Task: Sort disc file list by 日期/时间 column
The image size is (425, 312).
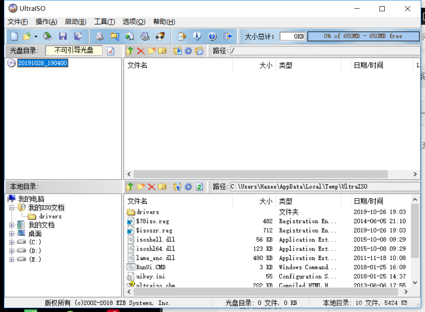Action: (x=381, y=65)
